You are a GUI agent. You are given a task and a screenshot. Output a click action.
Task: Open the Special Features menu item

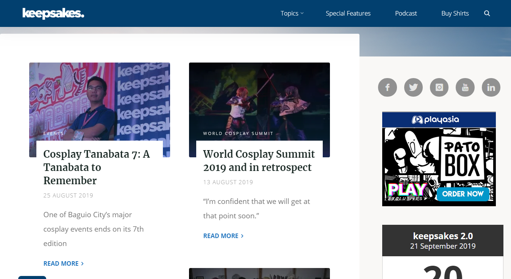[348, 14]
